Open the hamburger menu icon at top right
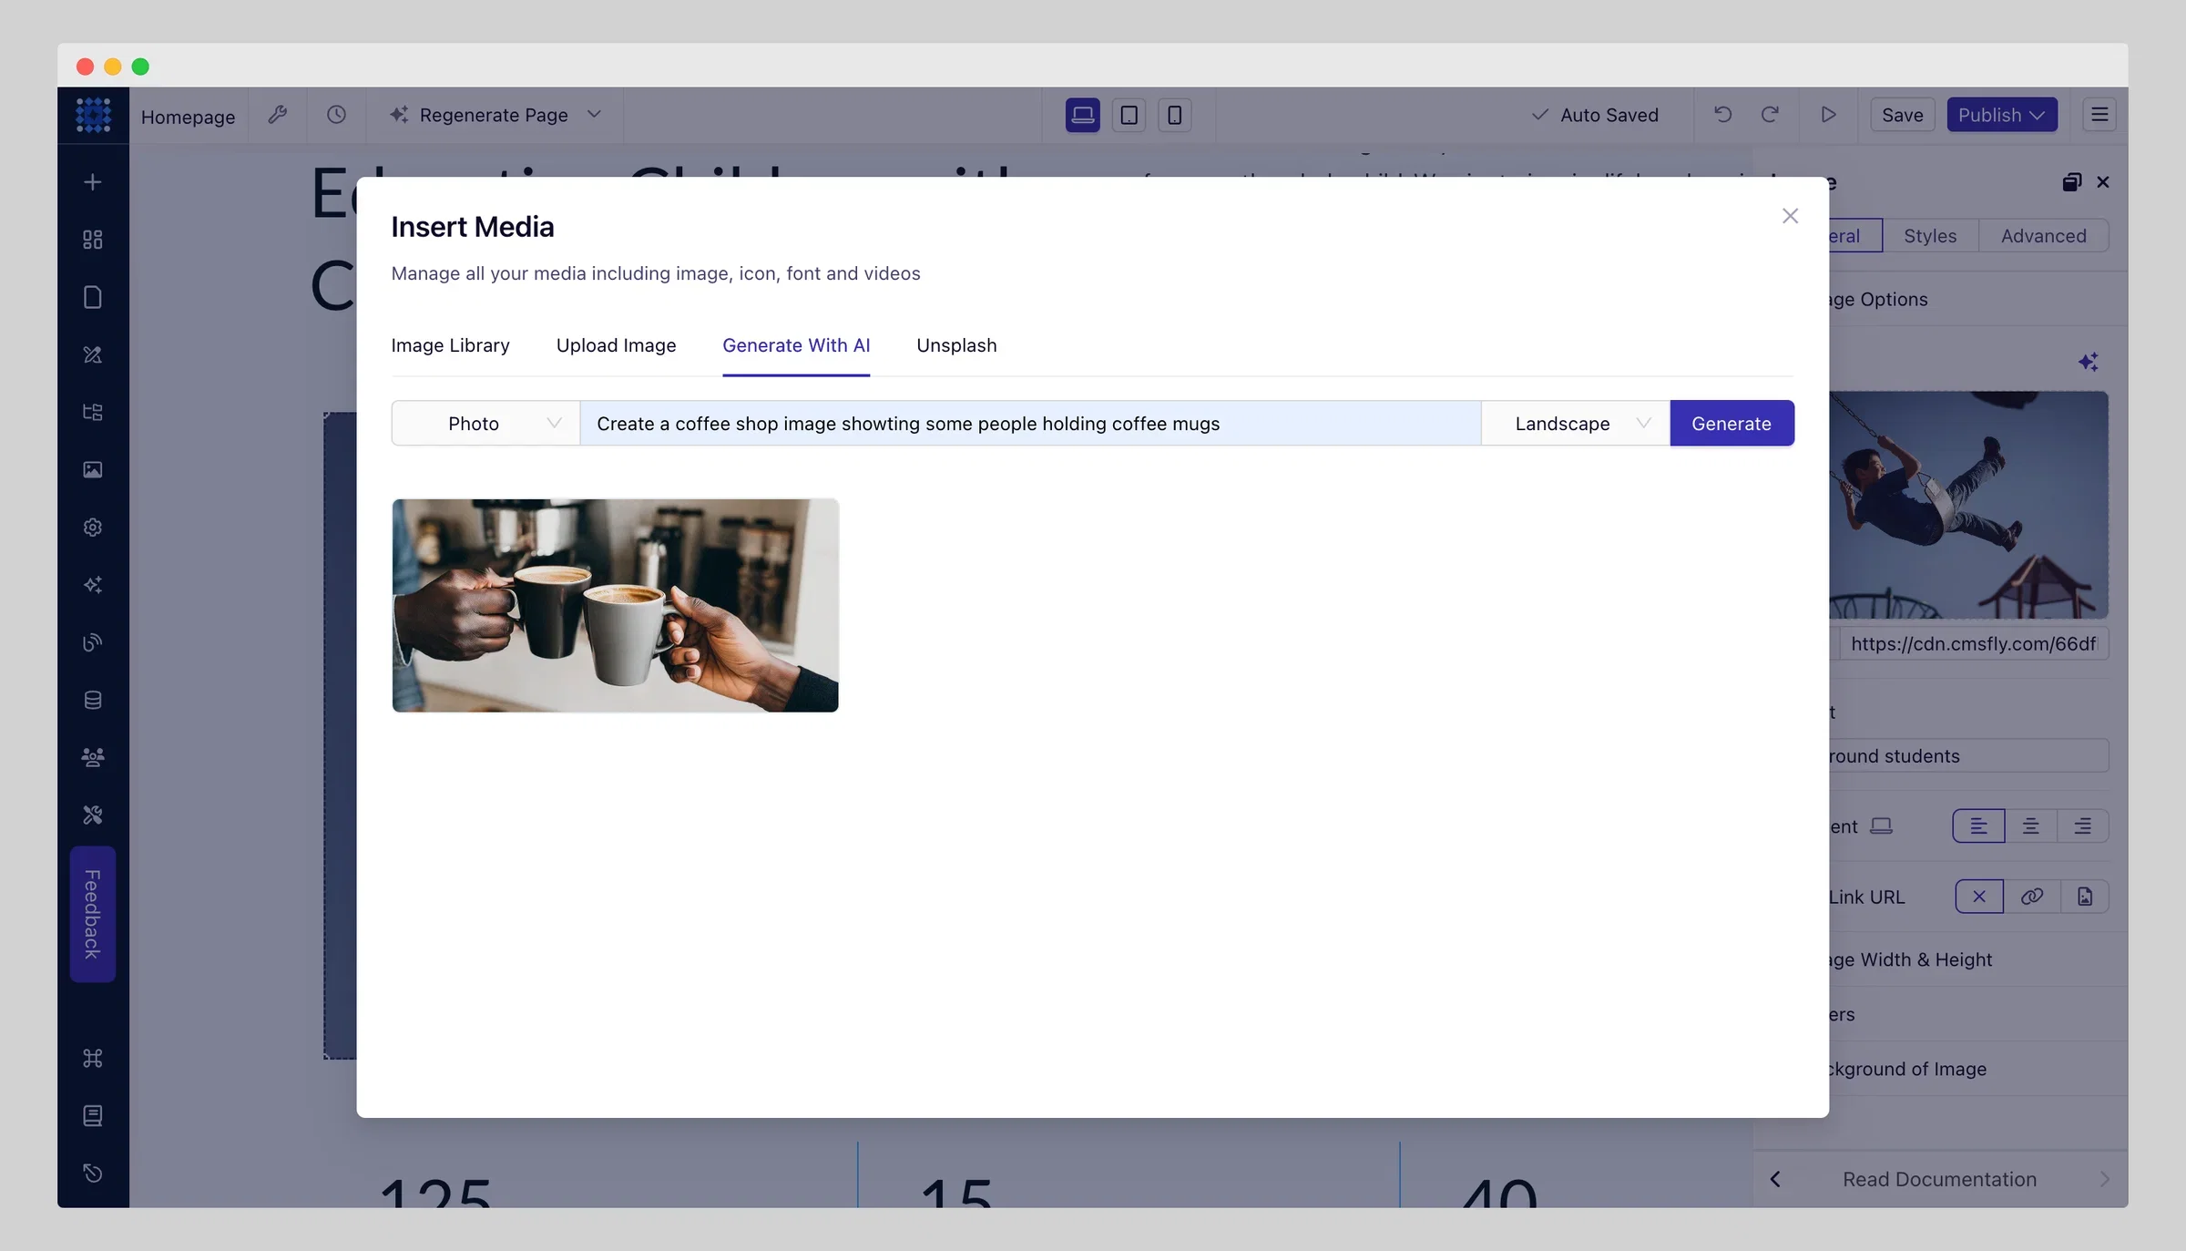The width and height of the screenshot is (2186, 1251). (x=2099, y=115)
